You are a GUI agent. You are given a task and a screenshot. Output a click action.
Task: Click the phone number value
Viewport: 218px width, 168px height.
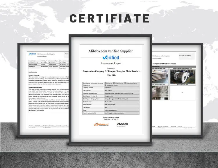pos(110,105)
